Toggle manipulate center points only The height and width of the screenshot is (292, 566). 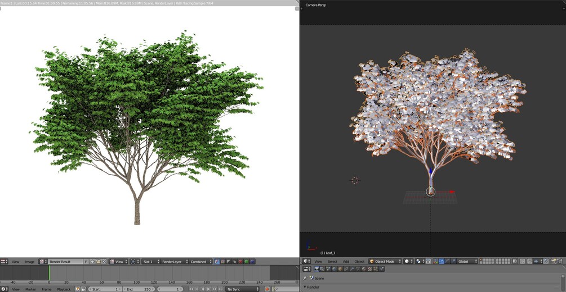(428, 261)
